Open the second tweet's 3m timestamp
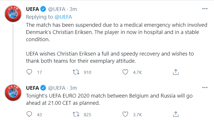The height and width of the screenshot is (120, 214). (x=73, y=88)
